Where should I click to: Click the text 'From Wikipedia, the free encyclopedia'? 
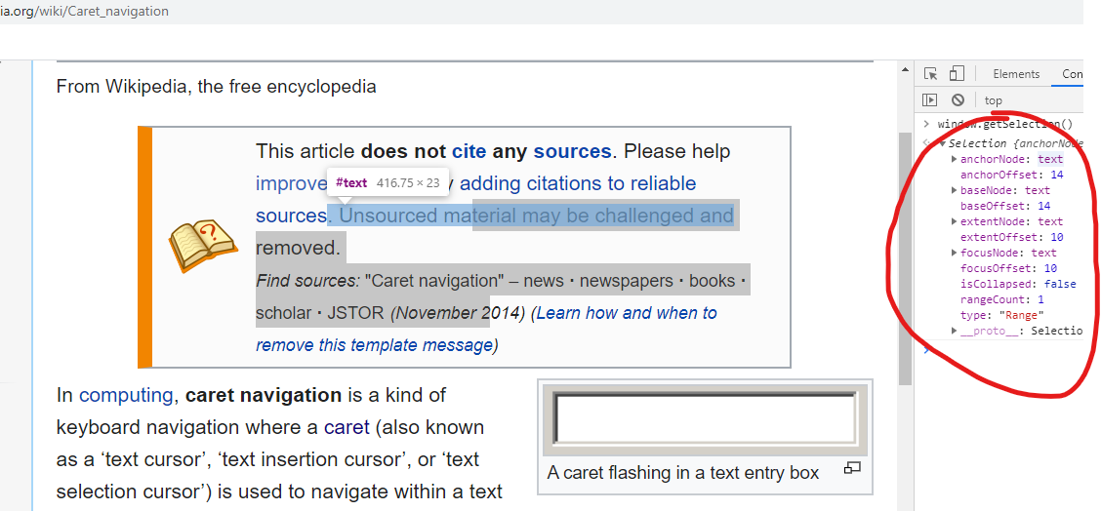pos(217,87)
